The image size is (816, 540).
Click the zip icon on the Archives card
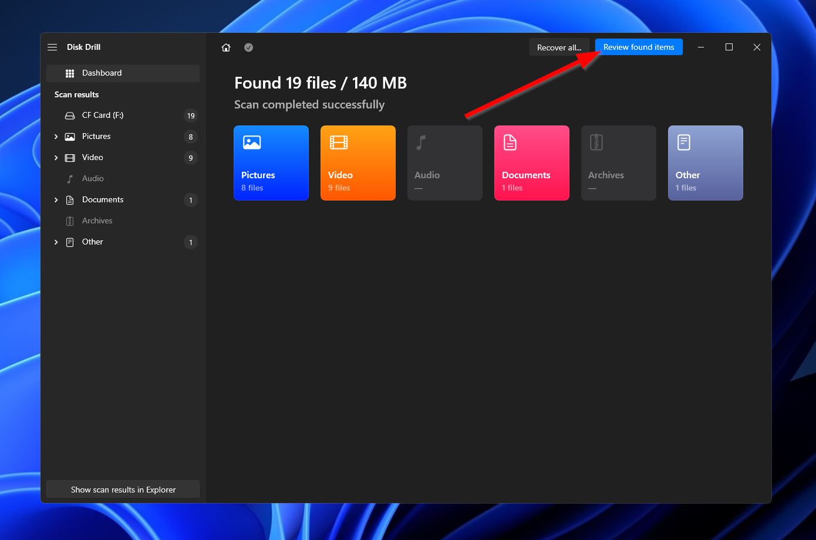click(596, 142)
